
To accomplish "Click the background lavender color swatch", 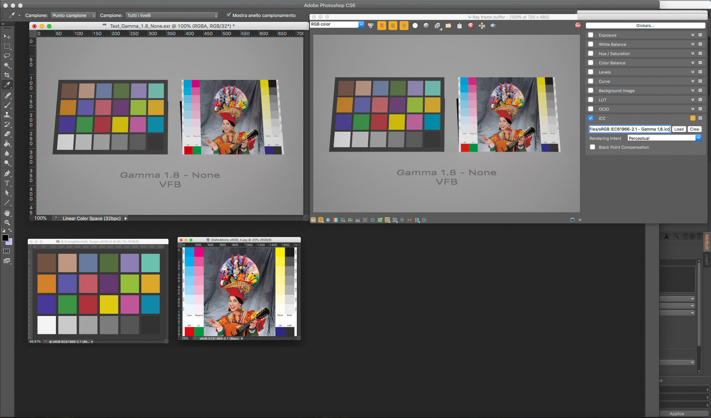I will click(10, 243).
